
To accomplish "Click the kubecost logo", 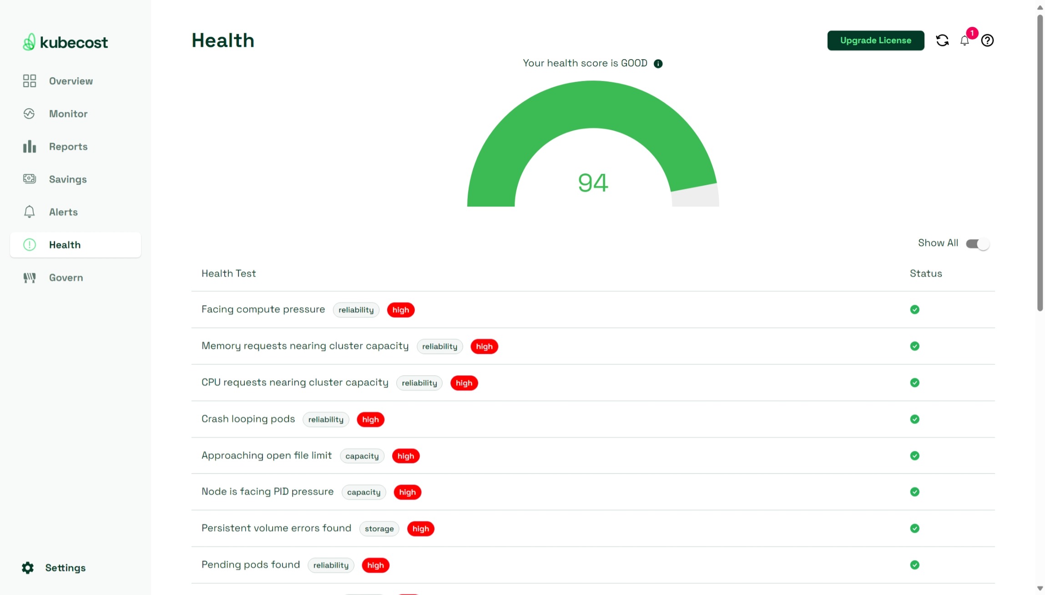I will click(x=64, y=41).
